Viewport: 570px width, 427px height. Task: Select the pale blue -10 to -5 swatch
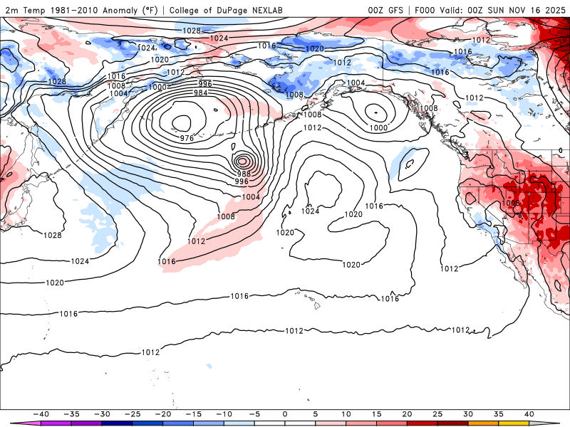coord(239,423)
